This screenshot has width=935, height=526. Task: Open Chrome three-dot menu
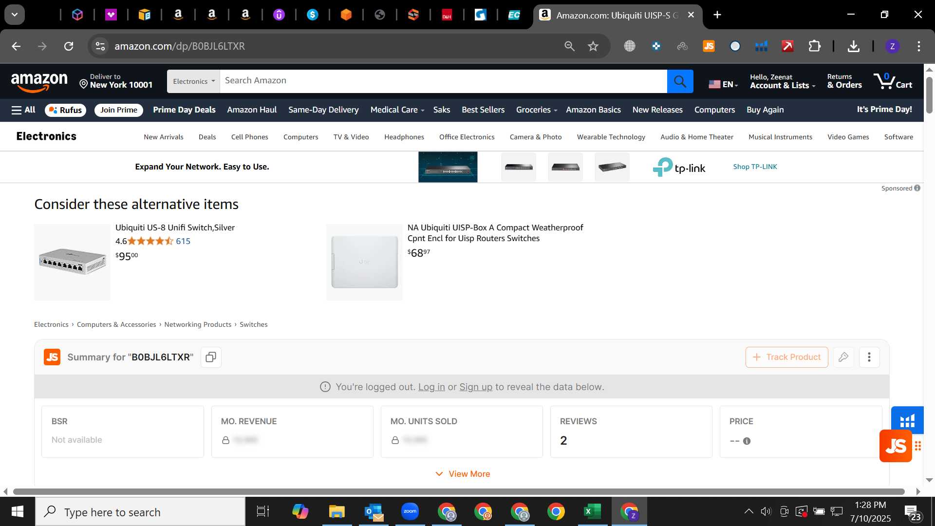coord(918,46)
